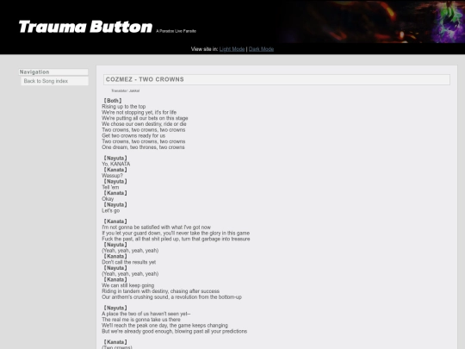Viewport: 465px width, 349px height.
Task: Click the line 'Let's go'
Action: (111, 211)
